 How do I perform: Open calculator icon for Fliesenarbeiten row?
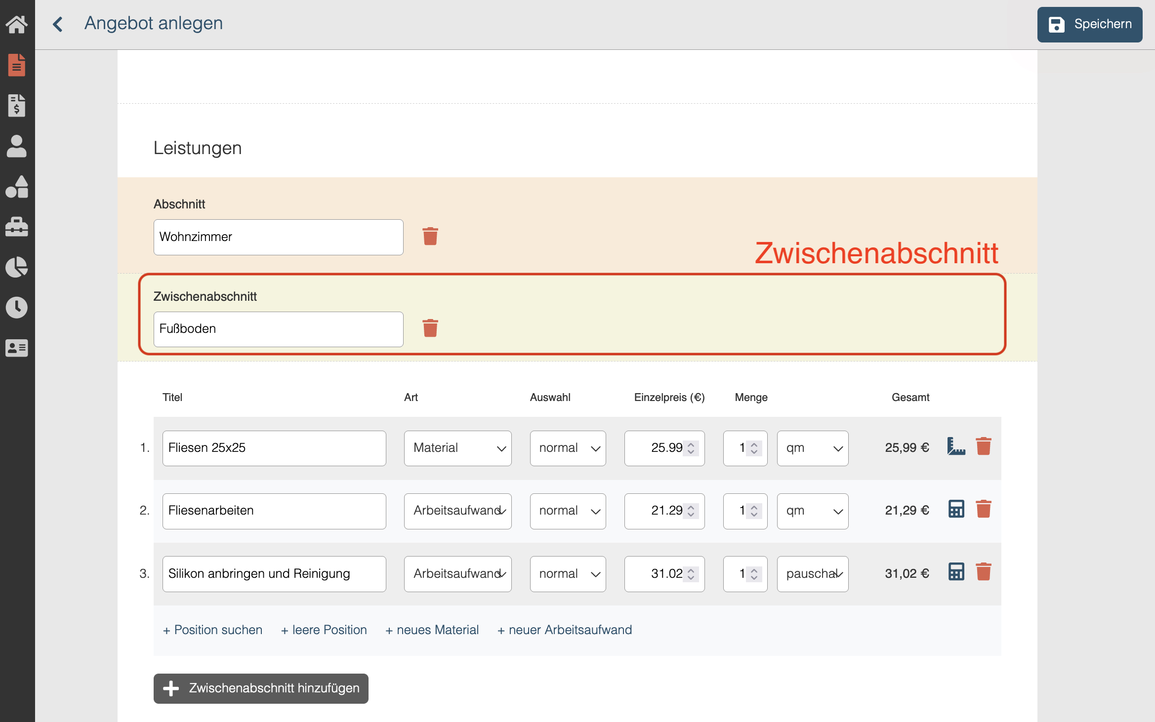pyautogui.click(x=956, y=509)
